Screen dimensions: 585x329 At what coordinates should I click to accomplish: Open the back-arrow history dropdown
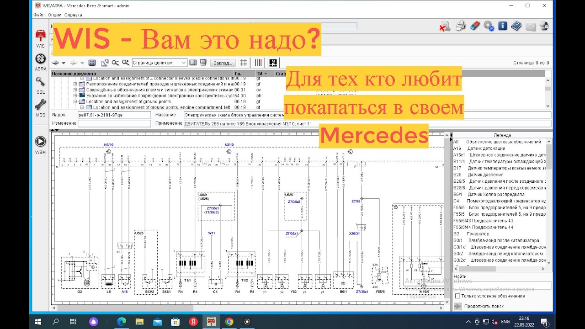(64, 63)
